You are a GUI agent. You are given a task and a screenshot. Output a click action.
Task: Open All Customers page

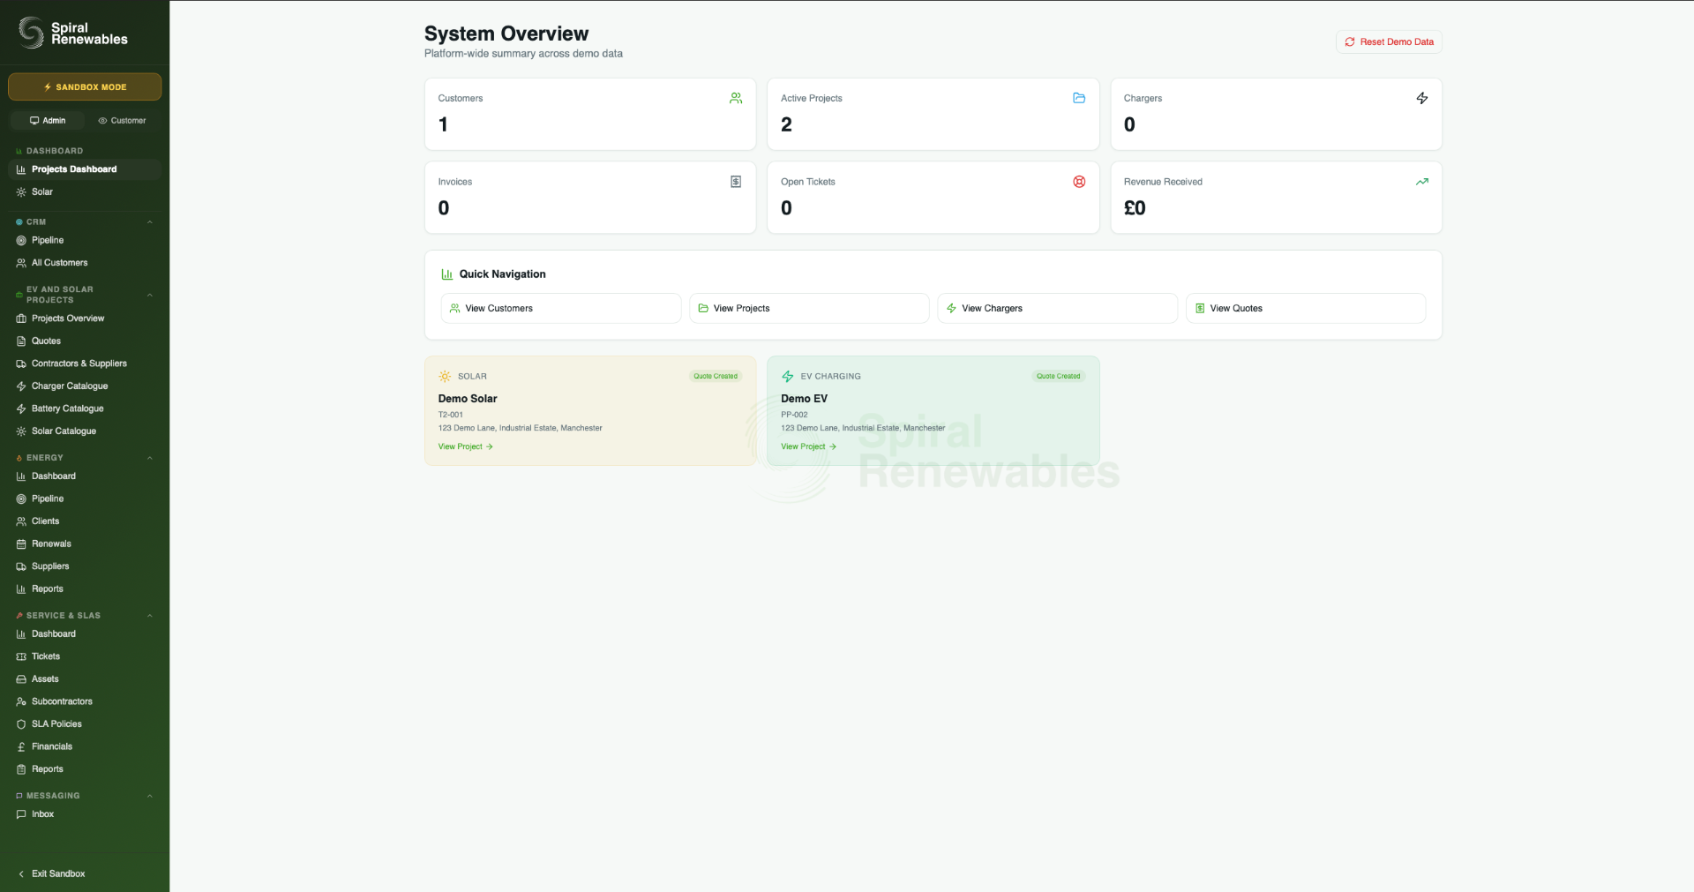click(x=85, y=263)
